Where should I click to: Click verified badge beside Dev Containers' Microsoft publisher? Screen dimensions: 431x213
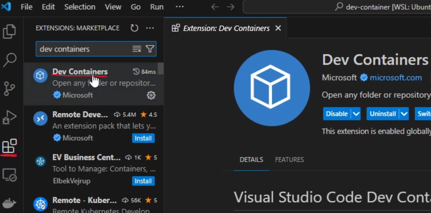tap(57, 95)
